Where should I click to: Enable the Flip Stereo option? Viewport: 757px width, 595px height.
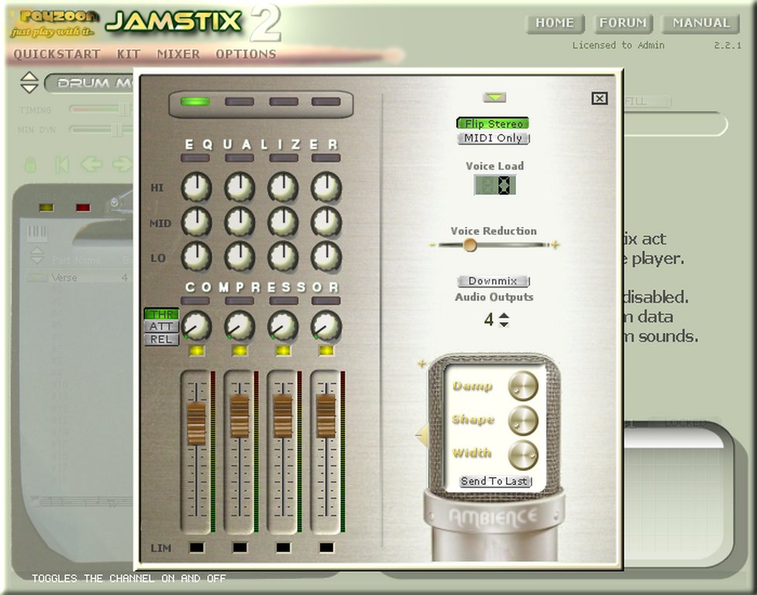[x=493, y=124]
